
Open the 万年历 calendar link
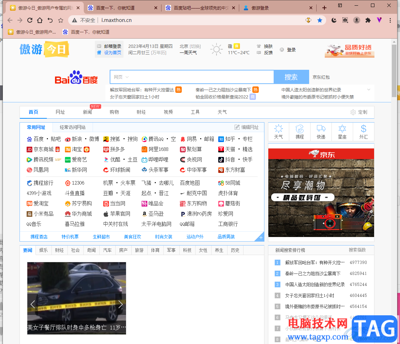coord(158,53)
